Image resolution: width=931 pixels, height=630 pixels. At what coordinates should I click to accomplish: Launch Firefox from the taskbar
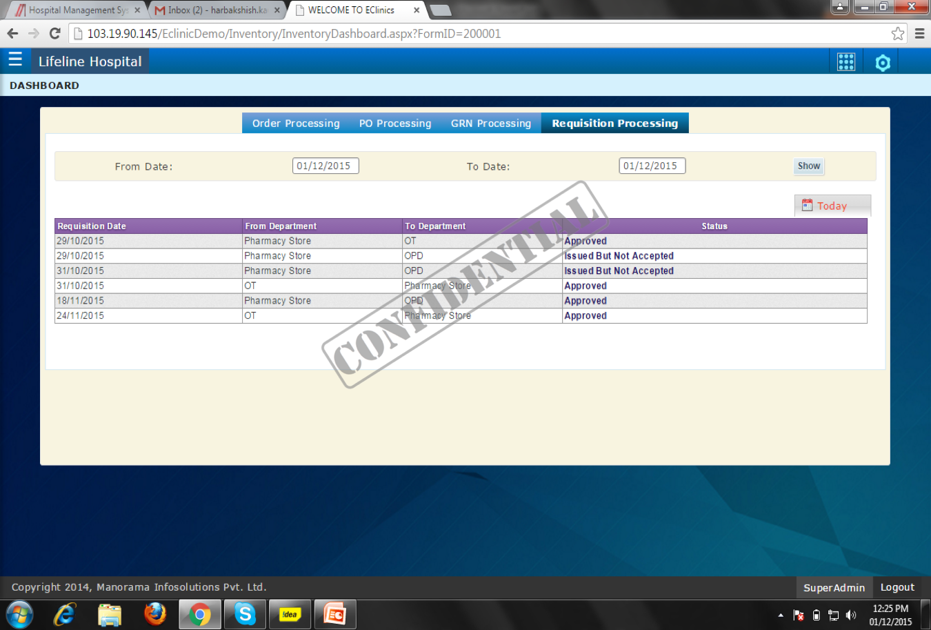(x=155, y=614)
